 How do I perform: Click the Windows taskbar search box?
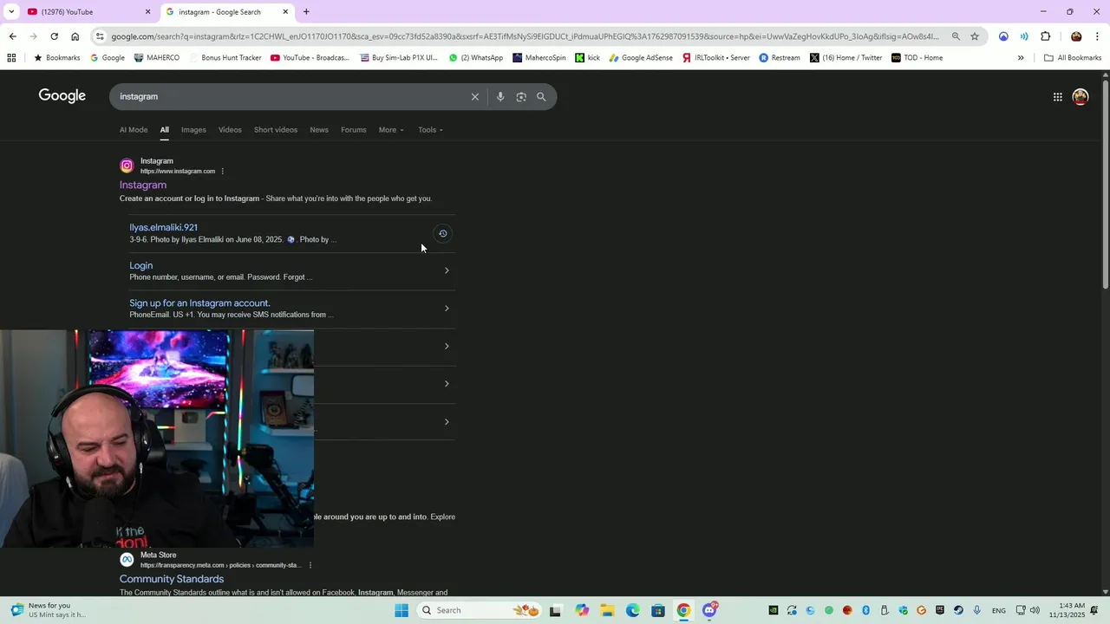pos(477,610)
